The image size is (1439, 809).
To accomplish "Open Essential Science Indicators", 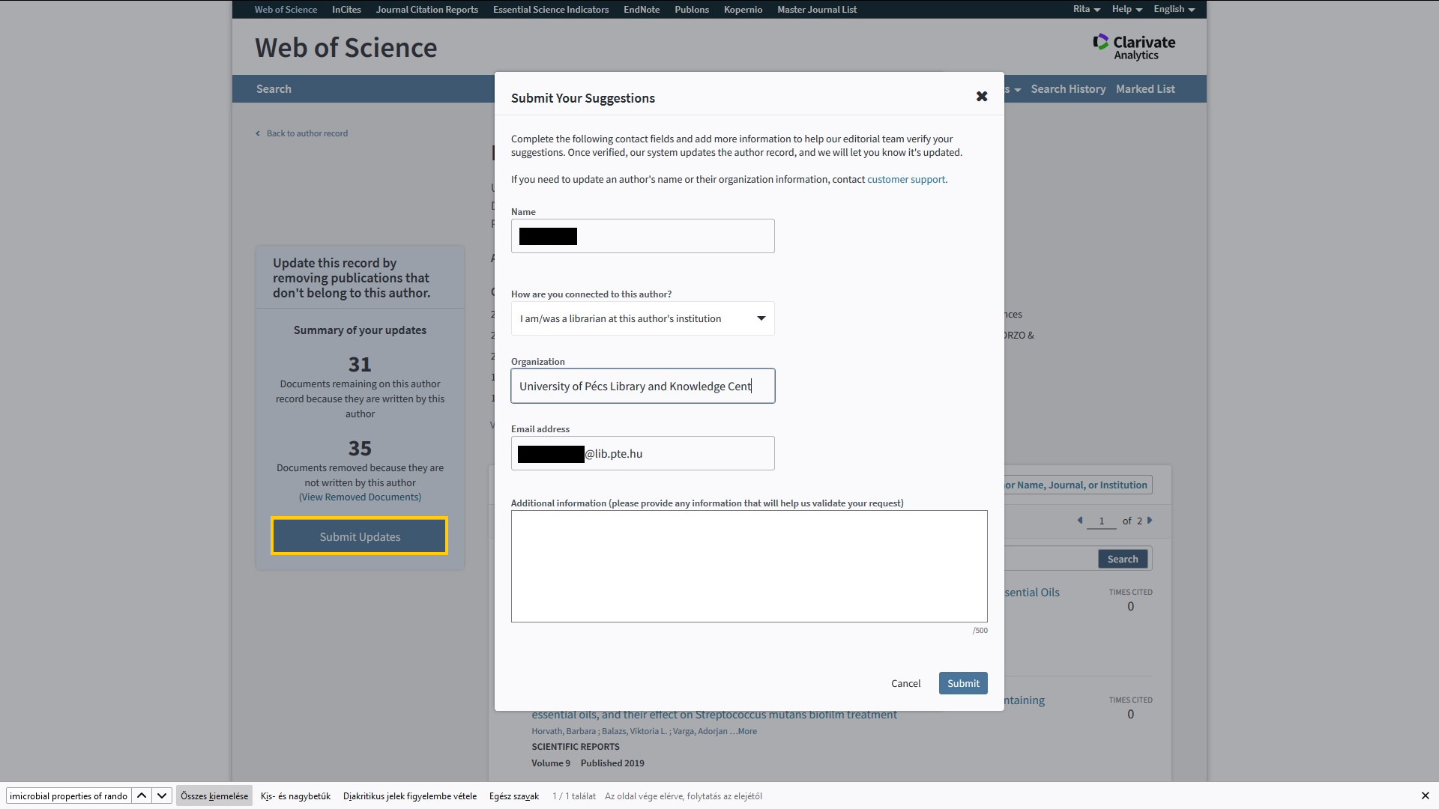I will 551,9.
